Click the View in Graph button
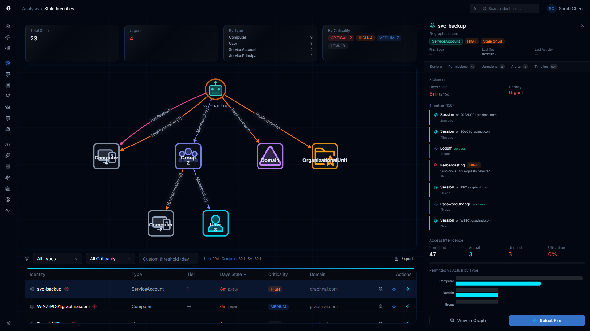The height and width of the screenshot is (331, 590). (x=467, y=321)
